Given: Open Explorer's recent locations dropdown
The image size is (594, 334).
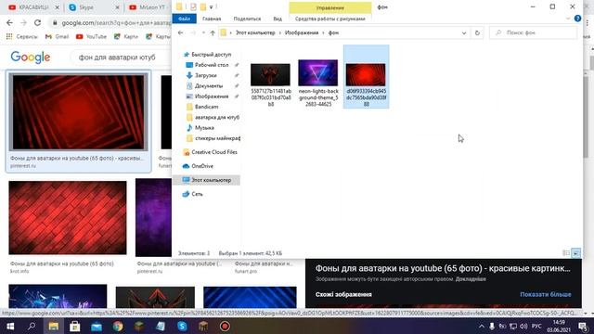Looking at the screenshot, I should point(203,33).
